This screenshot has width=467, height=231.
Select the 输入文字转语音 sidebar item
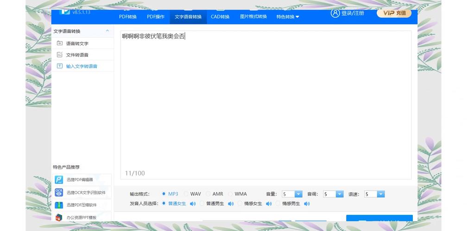(82, 66)
